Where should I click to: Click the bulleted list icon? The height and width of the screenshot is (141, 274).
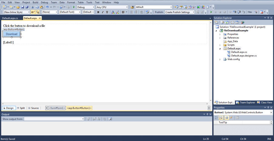tap(131, 12)
